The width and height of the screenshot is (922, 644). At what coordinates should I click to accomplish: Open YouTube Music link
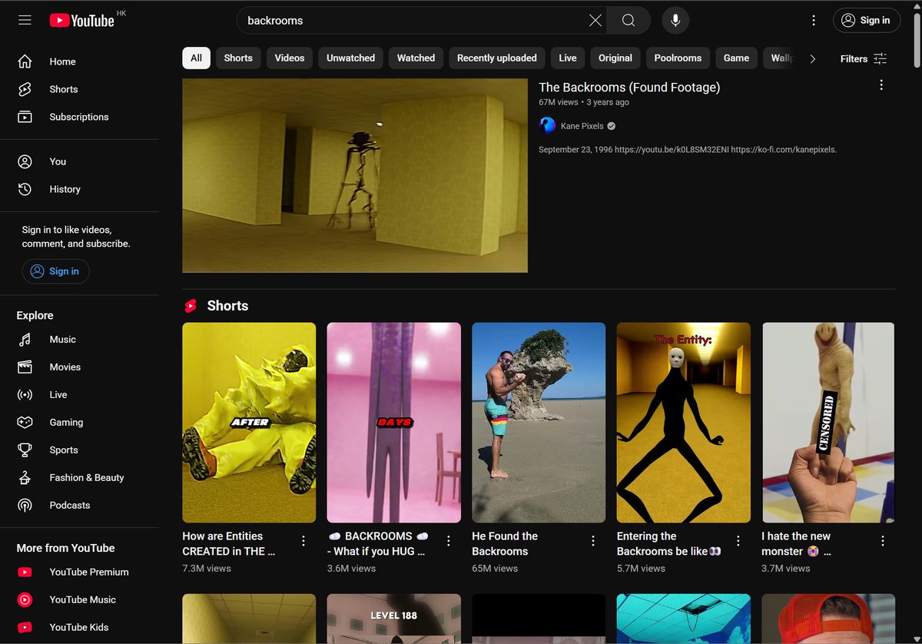[80, 599]
